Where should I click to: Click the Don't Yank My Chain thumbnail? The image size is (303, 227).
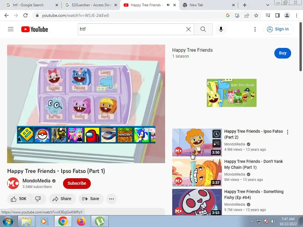click(197, 173)
